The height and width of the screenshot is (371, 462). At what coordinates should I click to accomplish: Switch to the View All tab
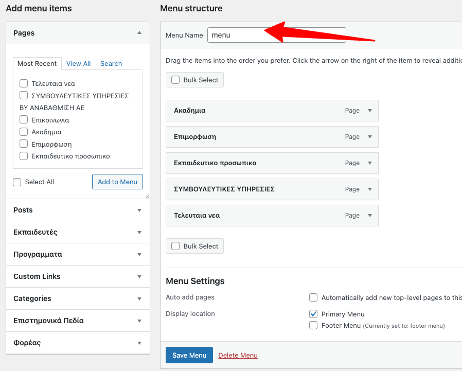coord(78,63)
